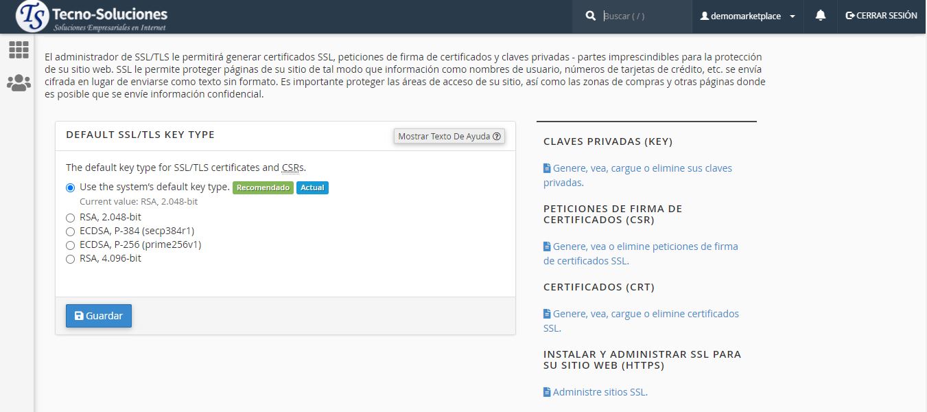Click the Guardar save button
The width and height of the screenshot is (927, 412).
tap(99, 316)
